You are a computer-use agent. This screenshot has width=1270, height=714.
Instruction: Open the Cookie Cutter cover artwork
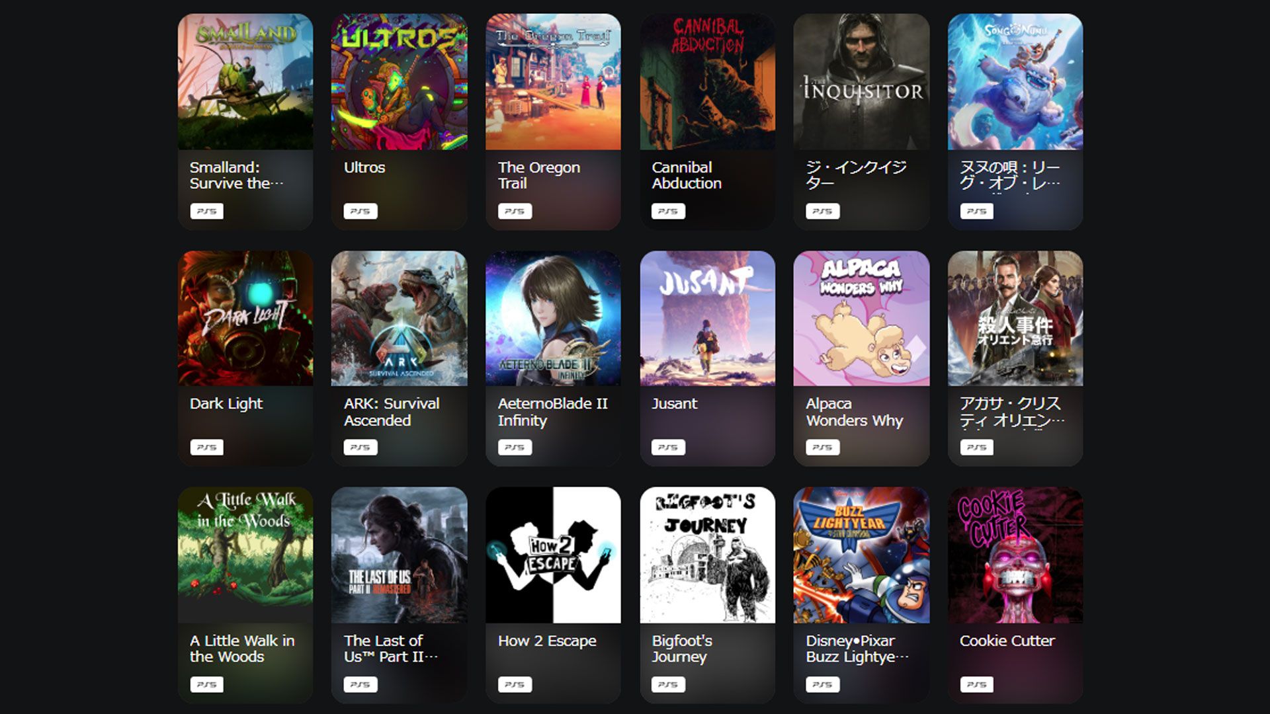(x=1015, y=555)
